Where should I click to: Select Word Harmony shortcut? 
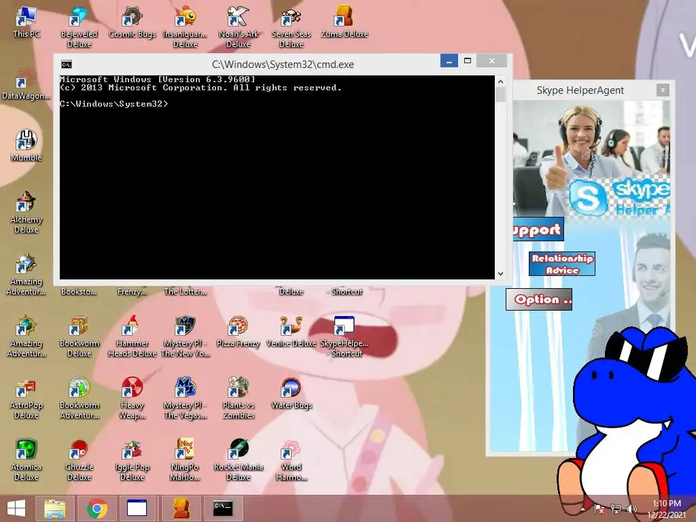tap(291, 460)
